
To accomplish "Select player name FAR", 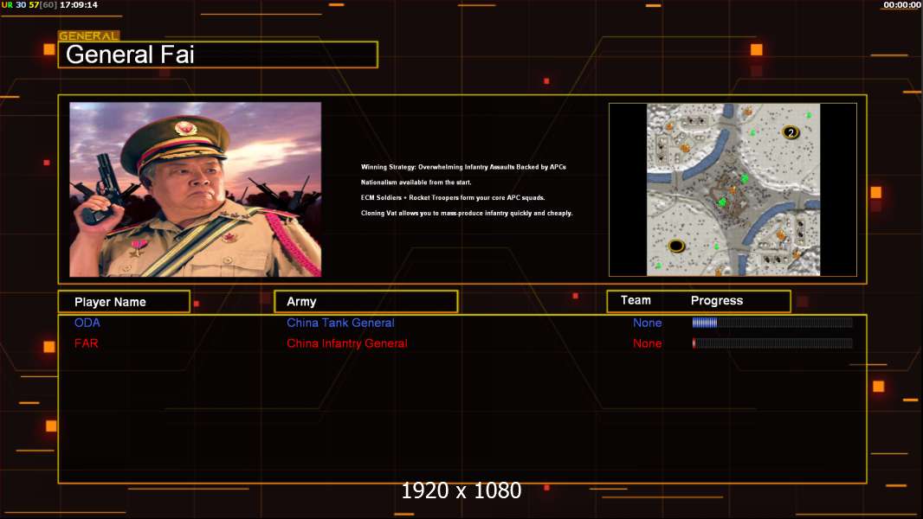I will pyautogui.click(x=86, y=343).
